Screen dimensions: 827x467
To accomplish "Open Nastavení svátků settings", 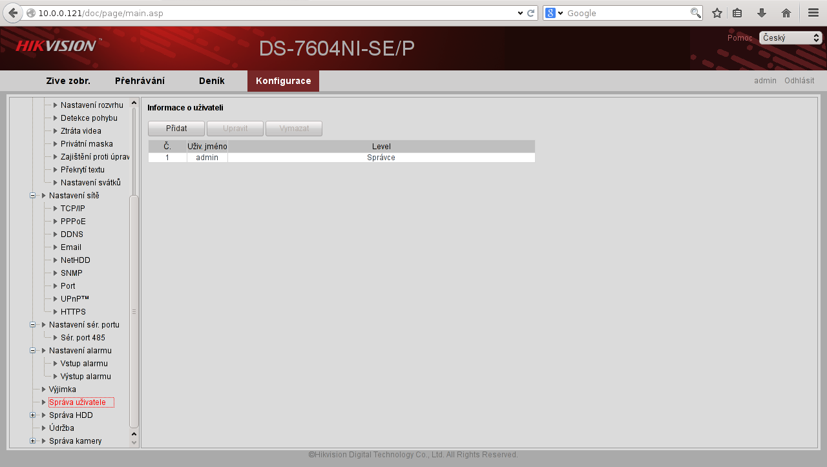I will coord(90,183).
